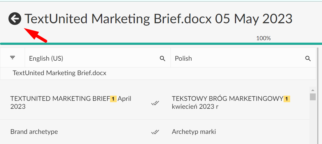
Task: Click the 100% progress label
Action: [264, 39]
